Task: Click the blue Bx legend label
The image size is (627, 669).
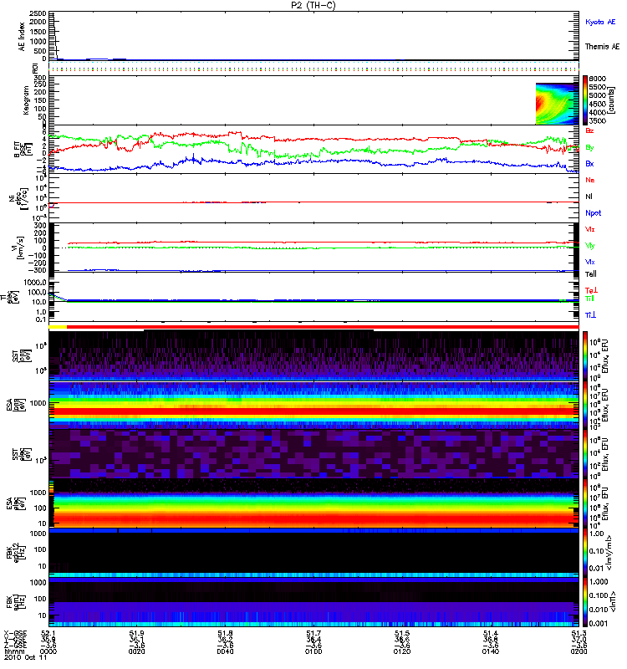Action: 589,163
